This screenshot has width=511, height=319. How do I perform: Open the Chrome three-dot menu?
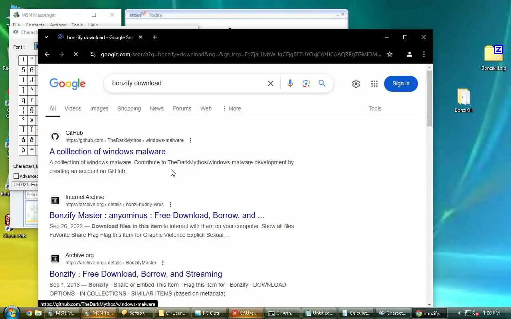424,54
